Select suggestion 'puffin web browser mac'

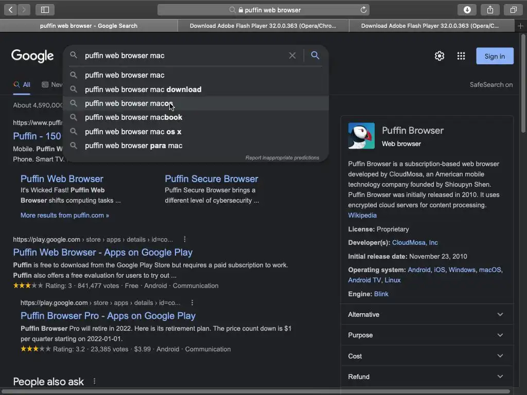coord(196,75)
